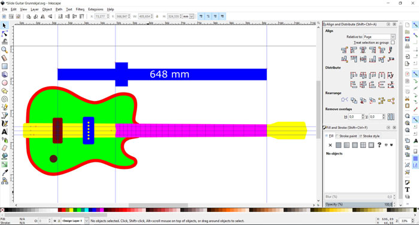The image size is (419, 225).
Task: Click horizontal canvas scrollbar thumb
Action: [158, 205]
